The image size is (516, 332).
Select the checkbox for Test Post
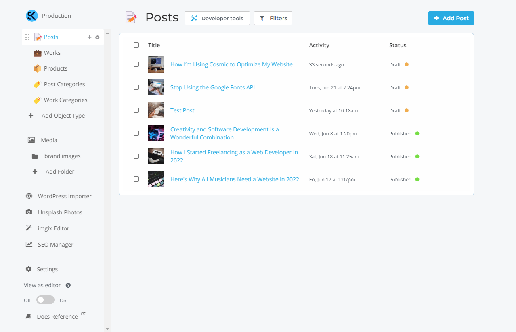(x=136, y=110)
